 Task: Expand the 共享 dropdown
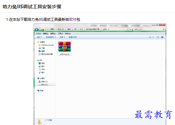click(x=62, y=37)
